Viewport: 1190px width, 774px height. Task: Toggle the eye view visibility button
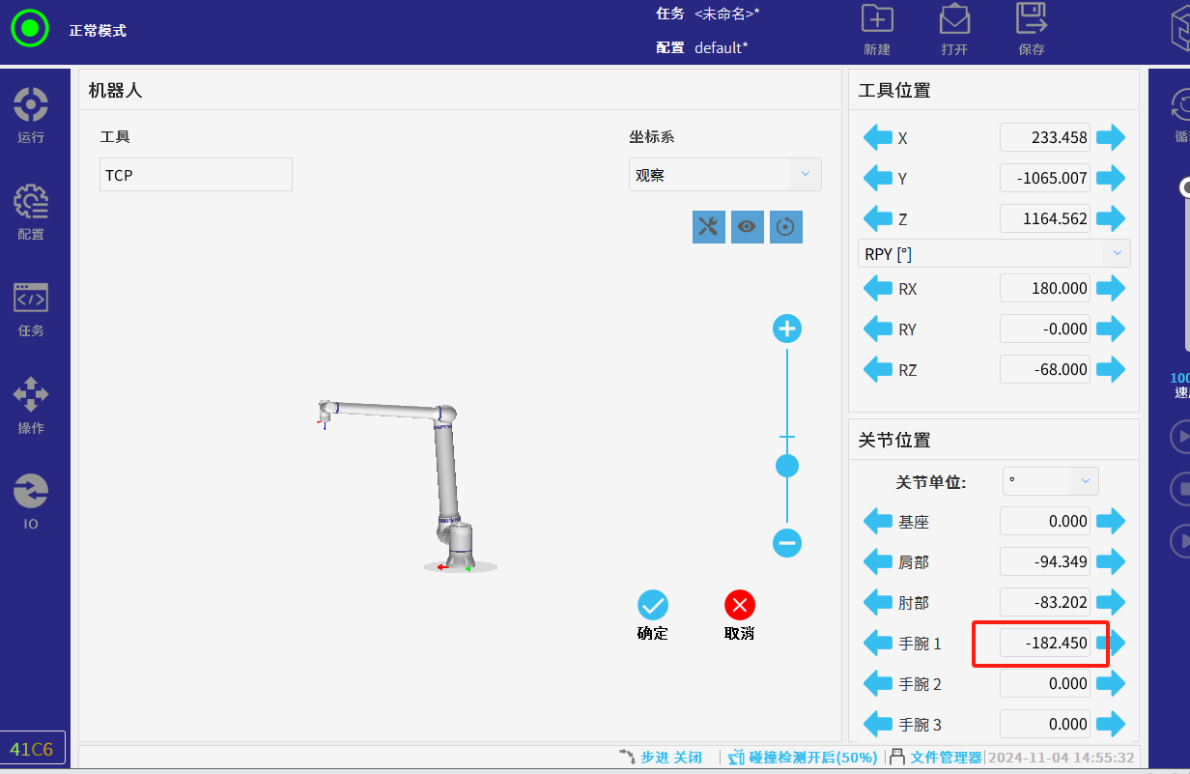[747, 227]
